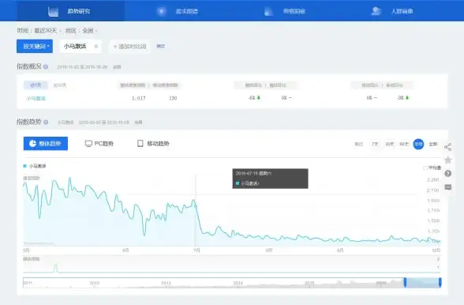The width and height of the screenshot is (464, 305).
Task: Click the star favorite icon beside chart
Action: click(x=448, y=160)
